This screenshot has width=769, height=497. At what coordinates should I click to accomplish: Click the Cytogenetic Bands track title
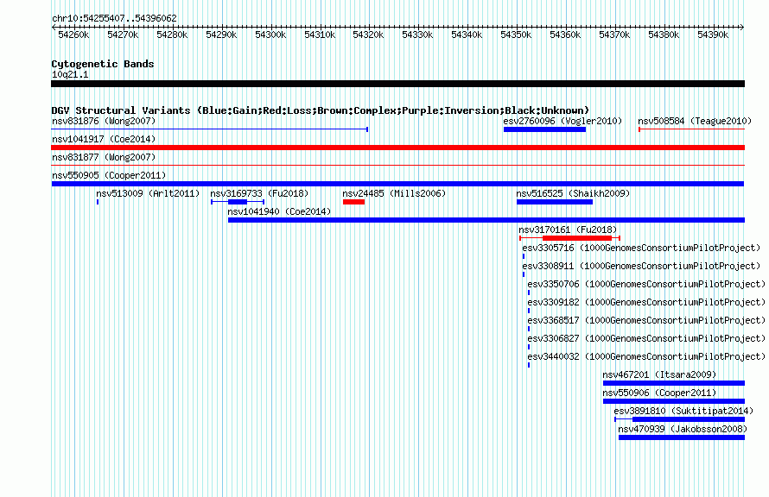tap(103, 64)
